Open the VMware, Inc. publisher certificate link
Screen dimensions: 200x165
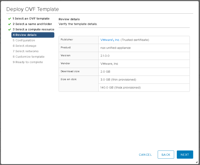coord(110,40)
